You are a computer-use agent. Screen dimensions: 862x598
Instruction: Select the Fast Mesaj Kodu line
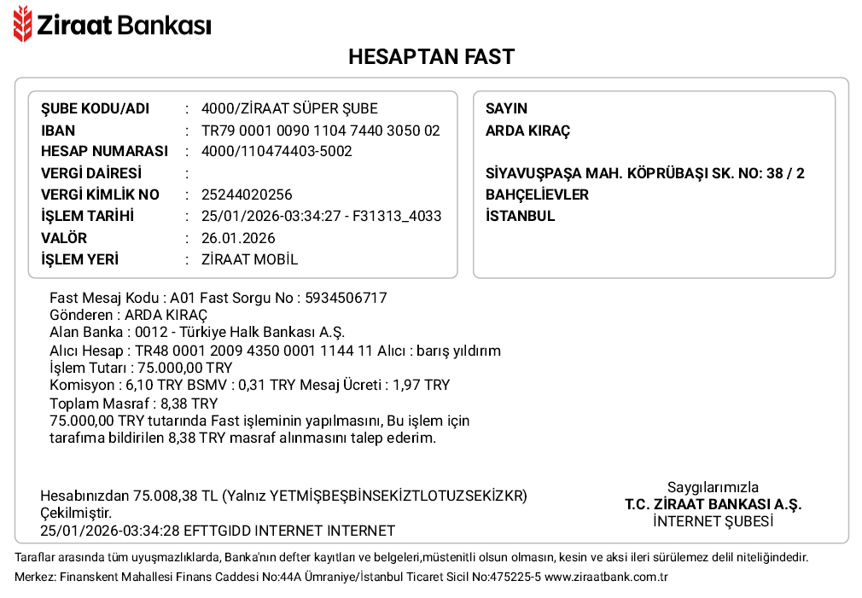[x=218, y=298]
